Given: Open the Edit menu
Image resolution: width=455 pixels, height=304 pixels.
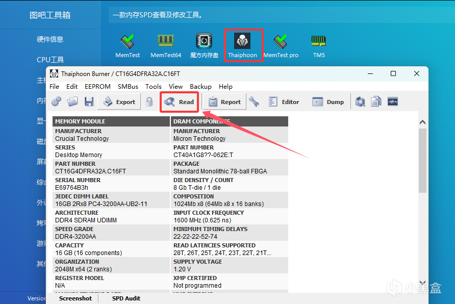Looking at the screenshot, I should (x=72, y=86).
